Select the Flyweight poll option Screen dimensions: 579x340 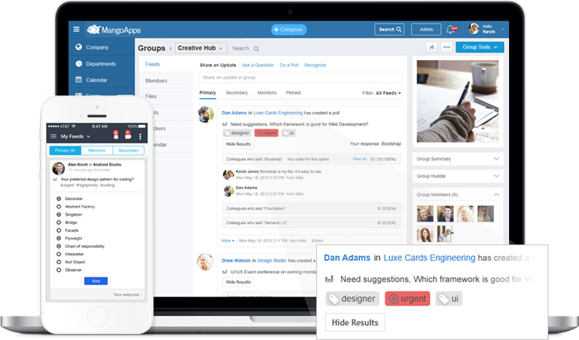pos(58,238)
